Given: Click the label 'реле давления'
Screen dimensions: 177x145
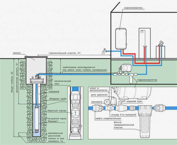Looking at the screenshot, I should coord(99,95).
